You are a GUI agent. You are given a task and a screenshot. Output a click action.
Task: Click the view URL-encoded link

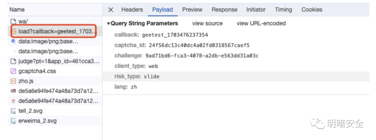point(261,24)
